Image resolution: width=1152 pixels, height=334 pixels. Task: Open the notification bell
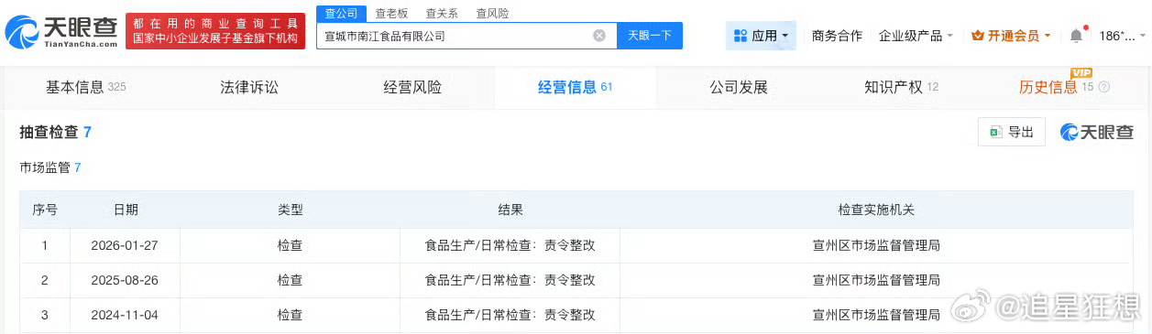click(1076, 36)
